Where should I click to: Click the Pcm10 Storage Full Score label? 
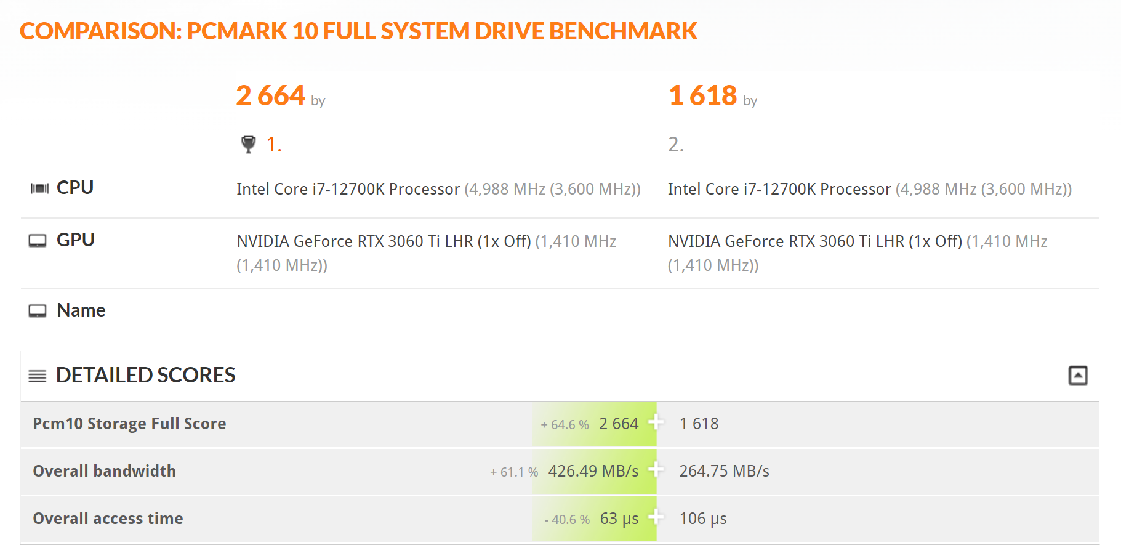tap(129, 424)
